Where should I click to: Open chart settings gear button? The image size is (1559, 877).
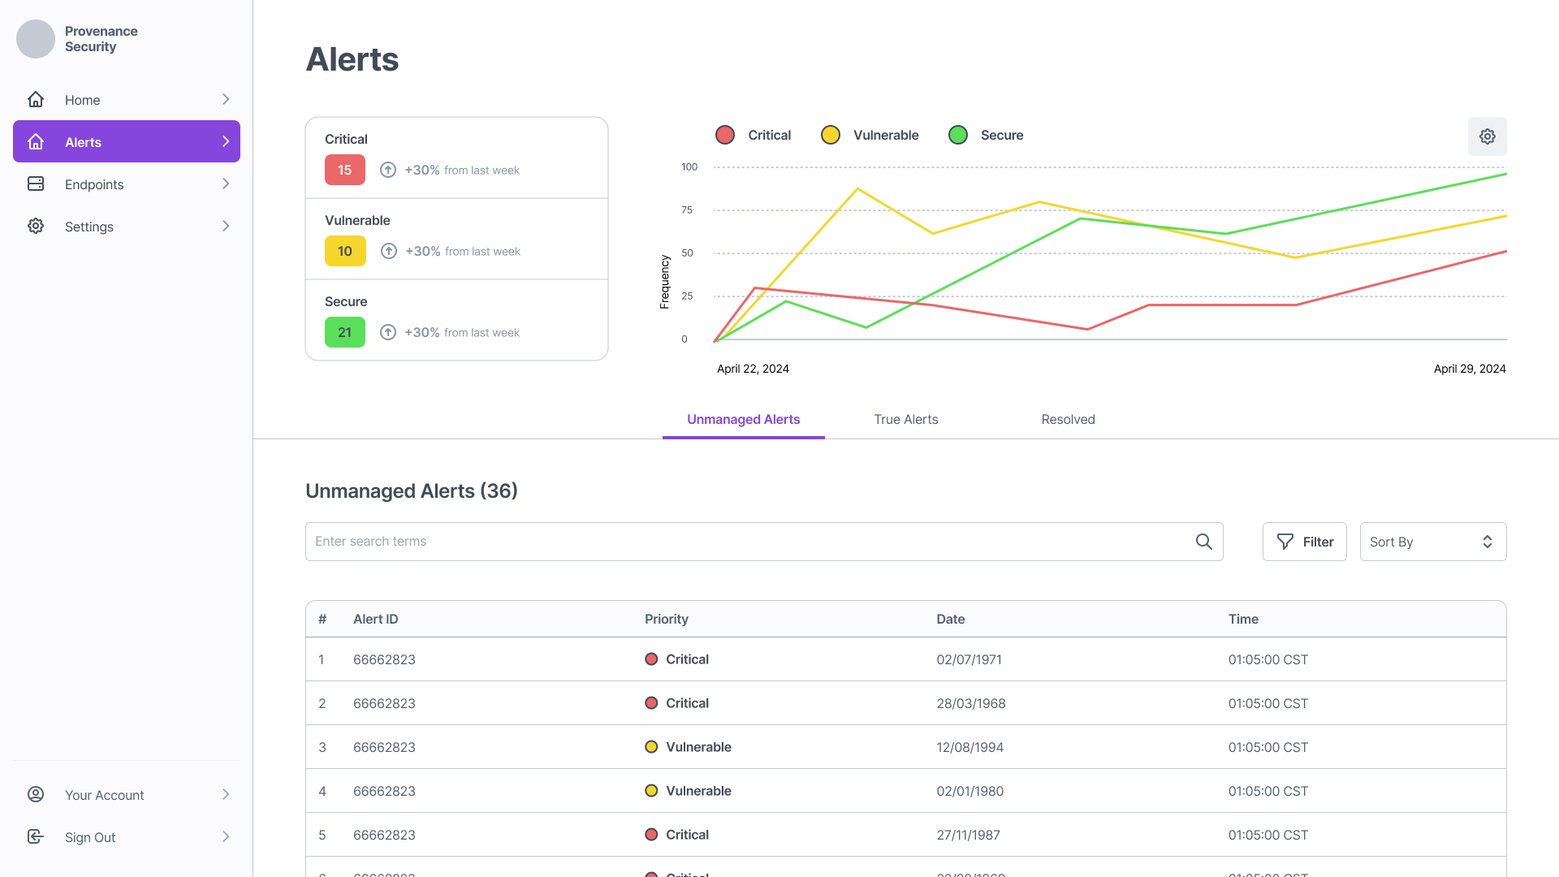point(1487,136)
